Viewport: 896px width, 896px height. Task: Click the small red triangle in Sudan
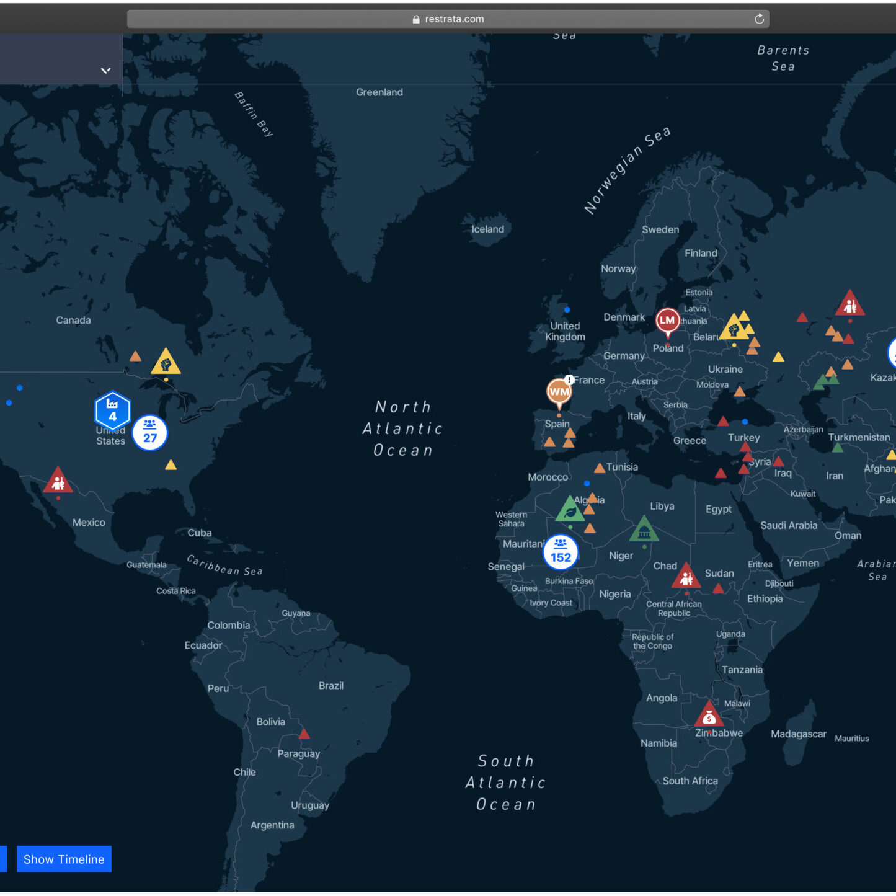(718, 588)
